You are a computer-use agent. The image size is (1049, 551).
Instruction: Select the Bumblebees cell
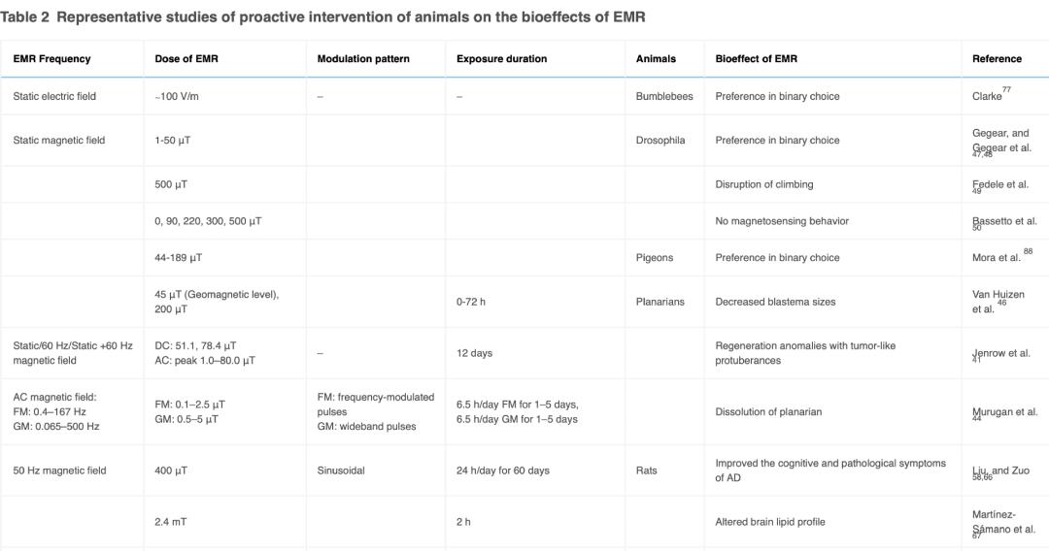664,97
